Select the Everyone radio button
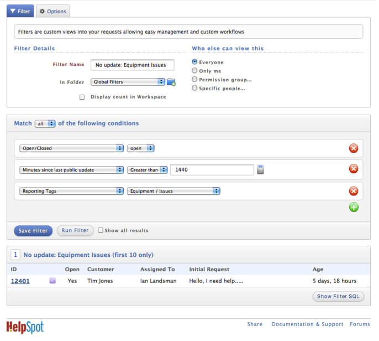 [x=194, y=62]
